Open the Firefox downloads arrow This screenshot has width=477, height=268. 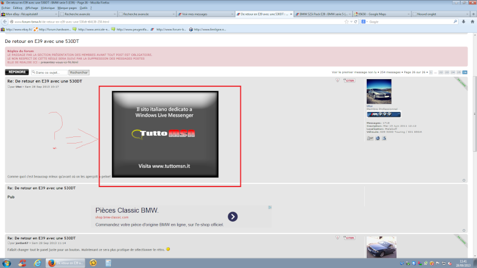pyautogui.click(x=464, y=22)
